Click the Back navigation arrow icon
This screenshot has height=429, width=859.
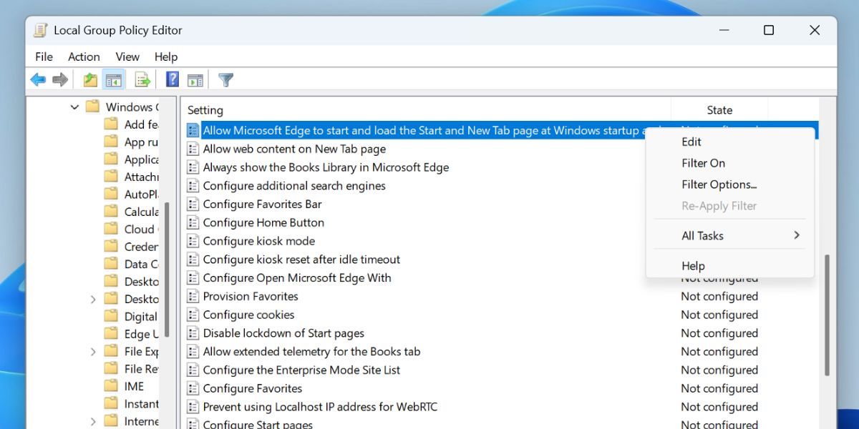[x=38, y=79]
